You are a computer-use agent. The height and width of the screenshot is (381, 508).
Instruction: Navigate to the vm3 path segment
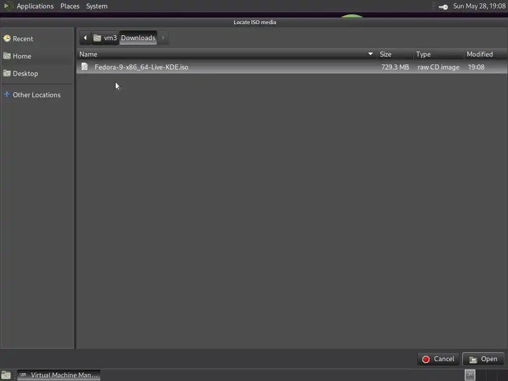[x=105, y=38]
